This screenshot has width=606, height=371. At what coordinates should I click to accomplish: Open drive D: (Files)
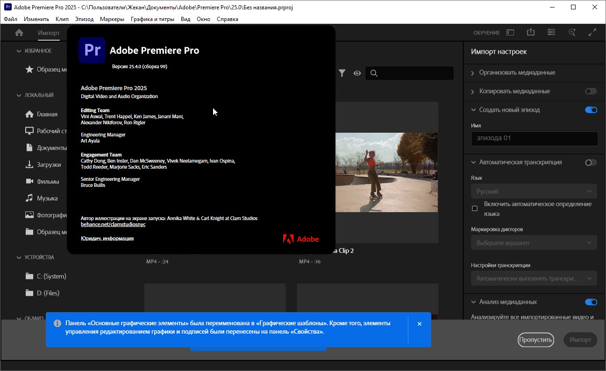coord(42,293)
